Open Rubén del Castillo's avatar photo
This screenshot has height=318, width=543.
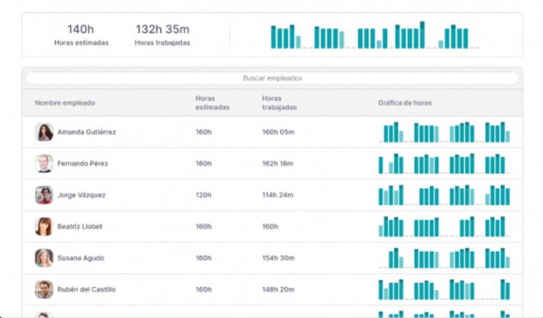pyautogui.click(x=44, y=290)
